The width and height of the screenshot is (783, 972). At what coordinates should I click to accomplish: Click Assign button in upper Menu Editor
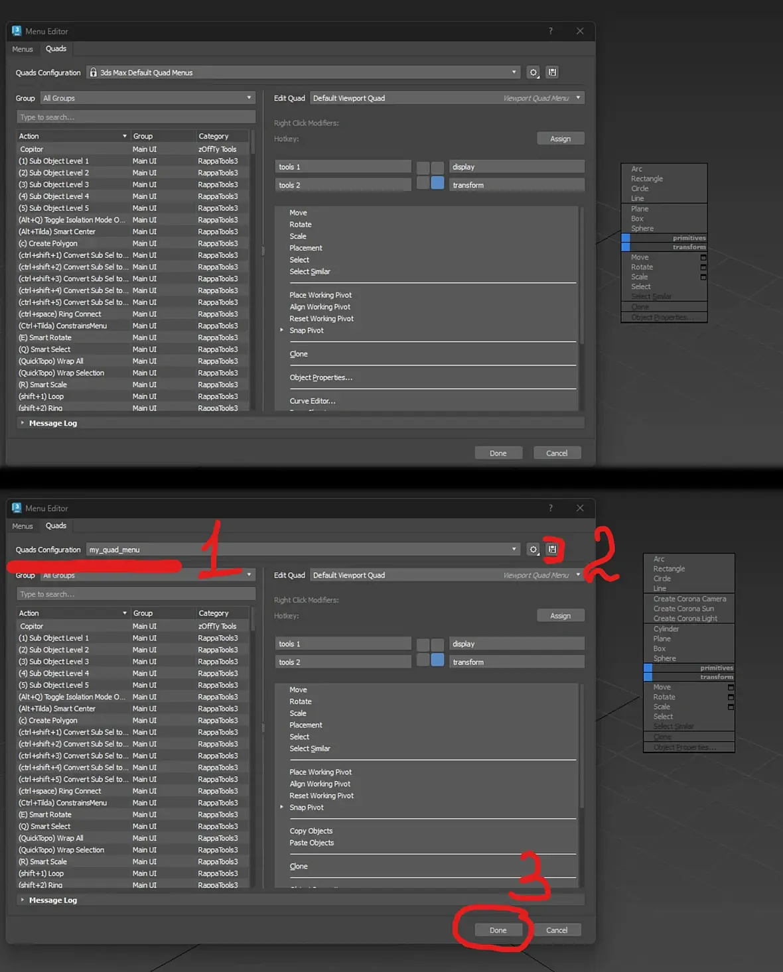(x=560, y=139)
